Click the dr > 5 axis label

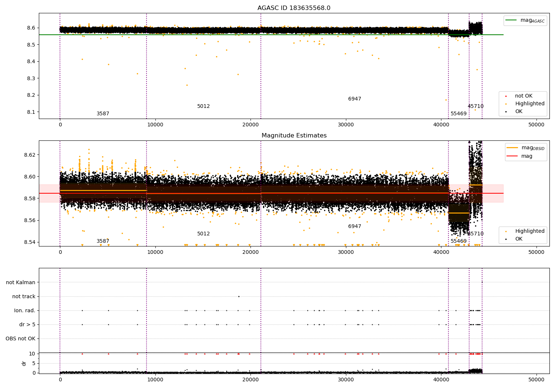(27, 324)
